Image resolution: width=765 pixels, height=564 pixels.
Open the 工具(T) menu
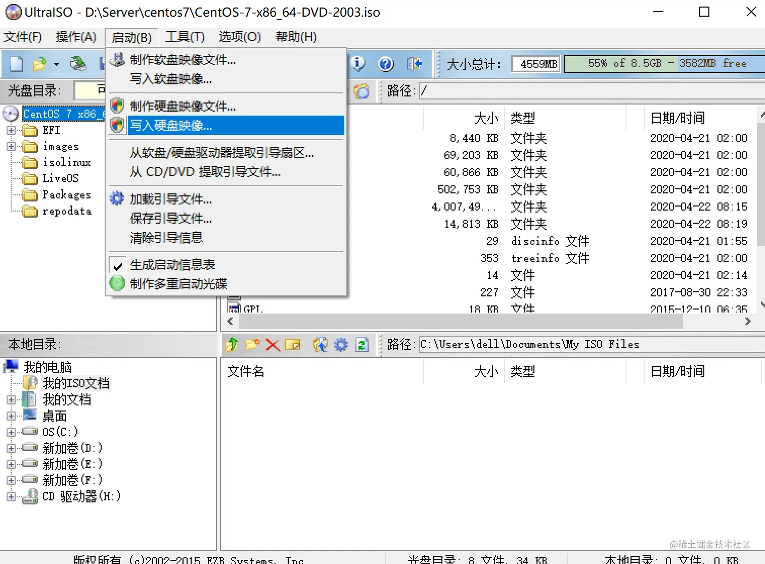[x=185, y=37]
